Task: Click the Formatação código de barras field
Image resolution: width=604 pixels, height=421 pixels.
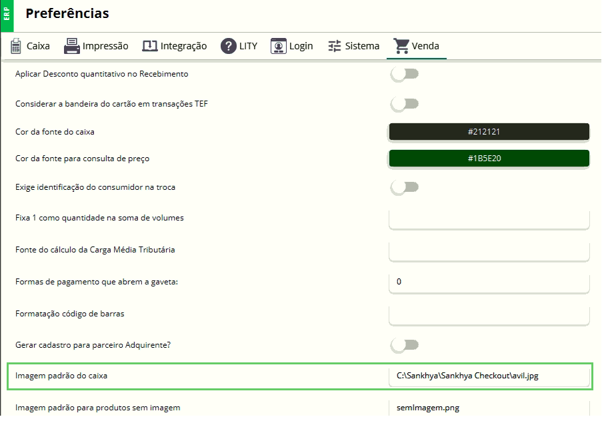Action: (489, 315)
